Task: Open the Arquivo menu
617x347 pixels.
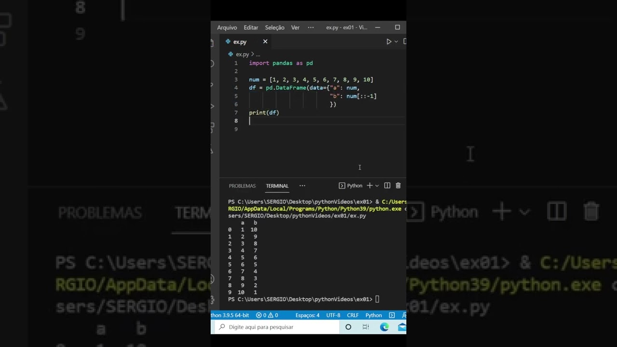Action: coord(227,27)
